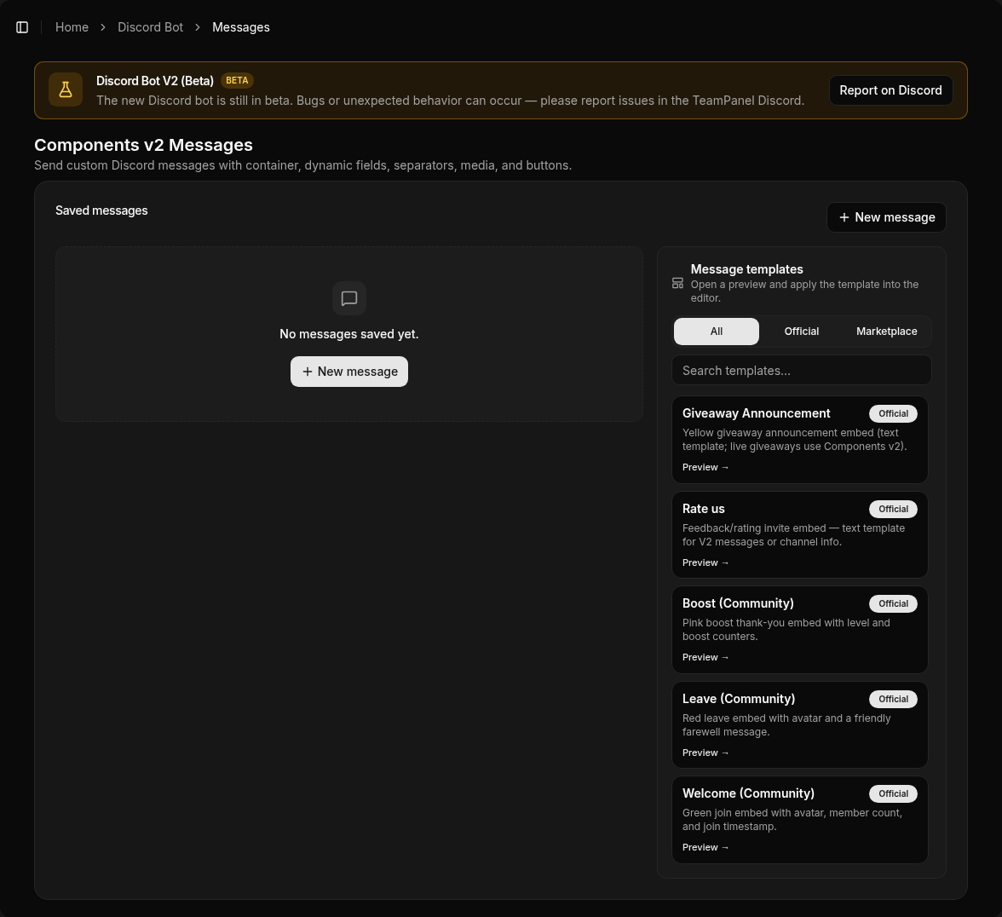Viewport: 1002px width, 917px height.
Task: Open Preview for Leave (Community) template
Action: (705, 753)
